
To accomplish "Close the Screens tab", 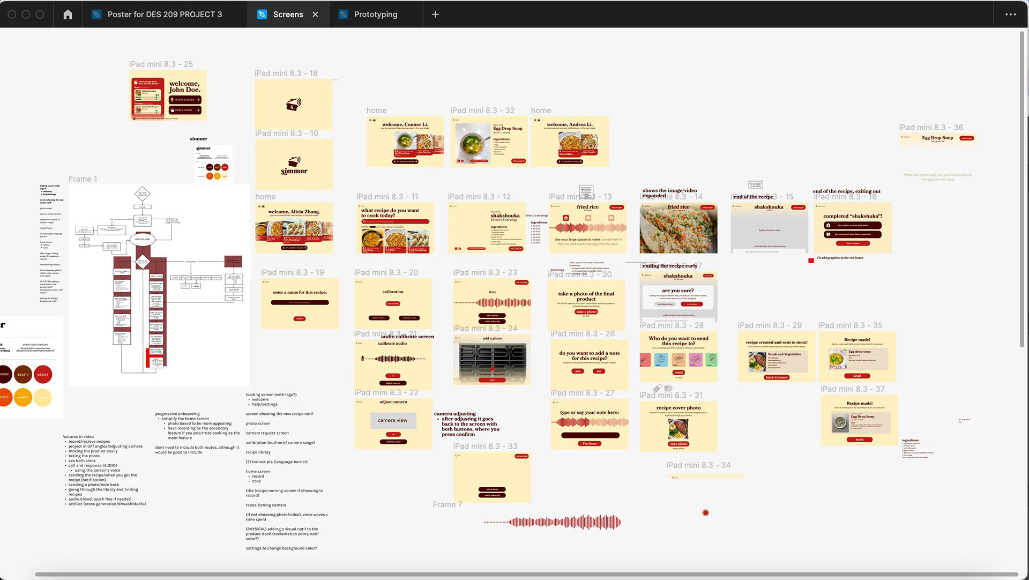I will pos(315,14).
